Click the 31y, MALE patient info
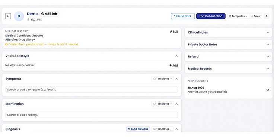 click(x=35, y=20)
